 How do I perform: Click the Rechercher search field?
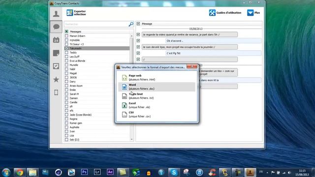[96, 24]
